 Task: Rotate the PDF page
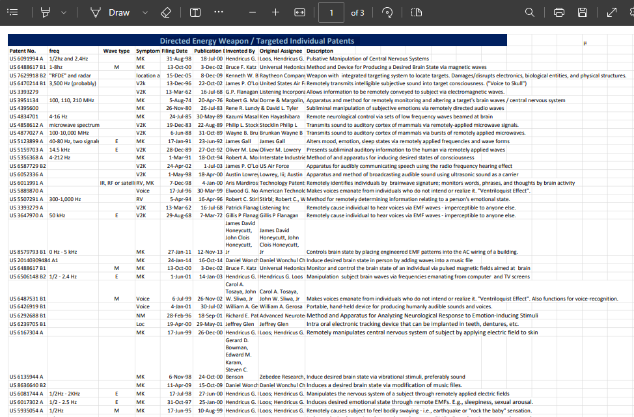tap(387, 12)
